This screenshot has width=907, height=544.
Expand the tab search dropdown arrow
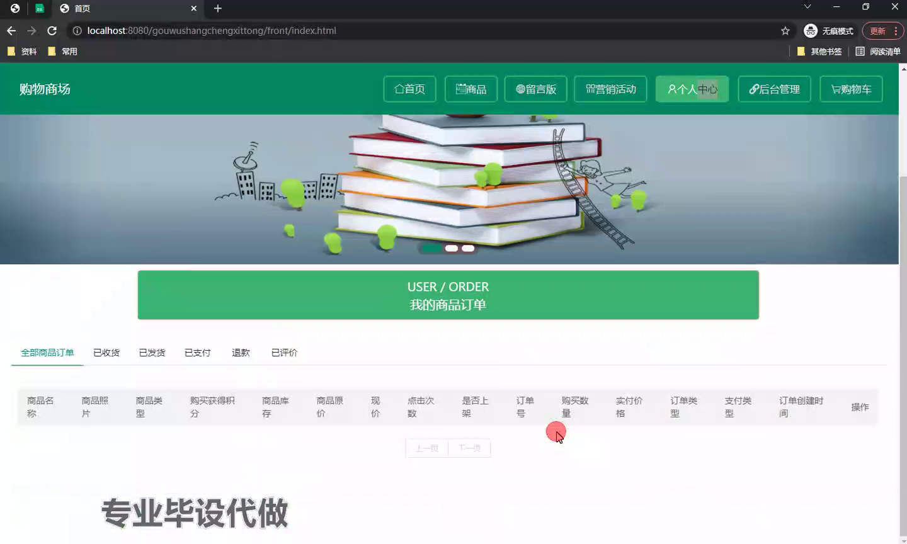[807, 7]
